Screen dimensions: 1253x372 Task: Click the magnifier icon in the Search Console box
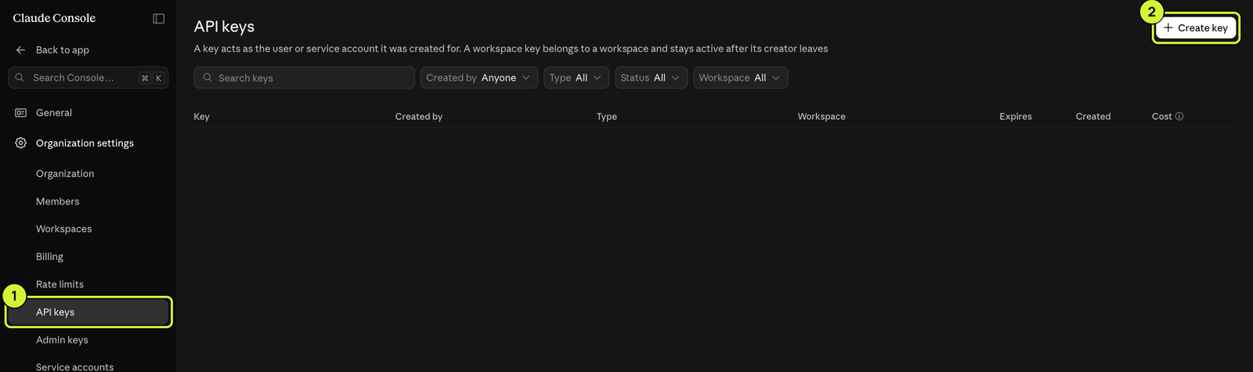20,78
